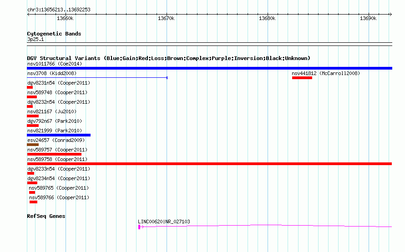The width and height of the screenshot is (405, 252).
Task: Select dgv8232n54 (Cooper2011) variant label
Action: pyautogui.click(x=59, y=102)
